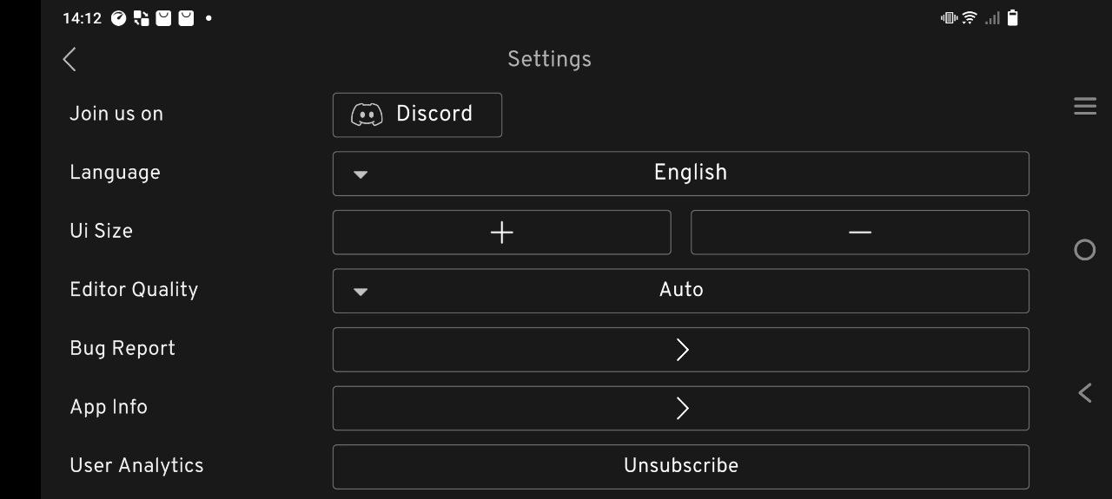
Task: Tap the Android home circle icon
Action: 1085,250
